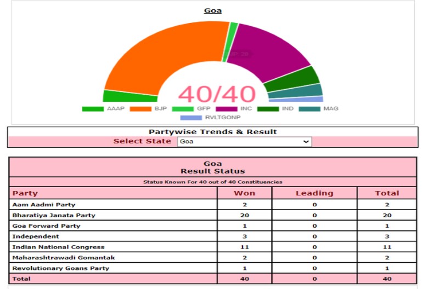Screen dimensions: 434x289
Task: Click the IND dark green legend swatch
Action: point(268,109)
